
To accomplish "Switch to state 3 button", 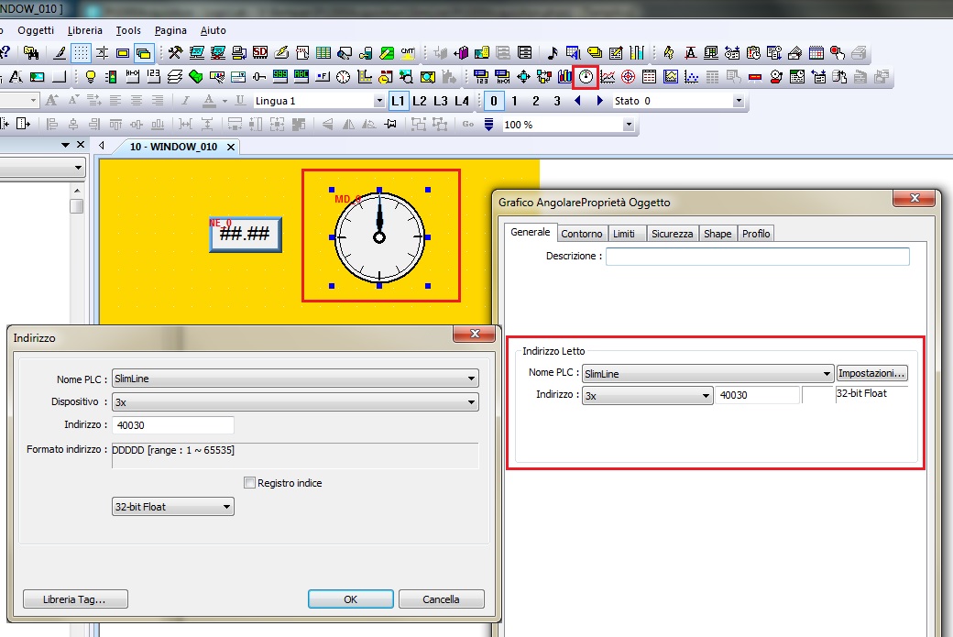I will click(x=557, y=101).
